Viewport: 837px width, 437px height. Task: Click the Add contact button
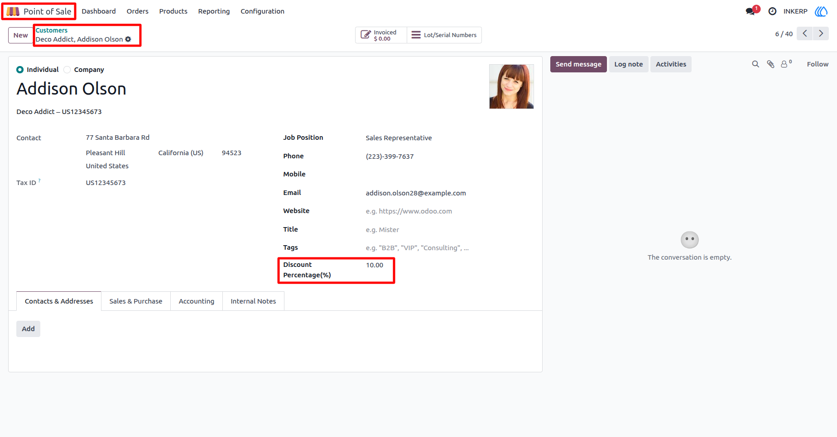click(x=28, y=329)
